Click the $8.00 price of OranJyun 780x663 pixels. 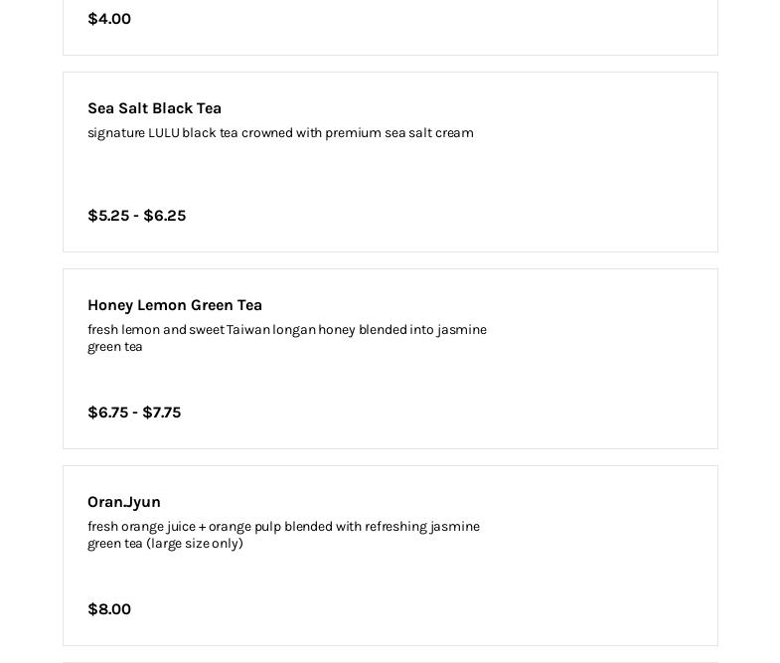coord(109,609)
